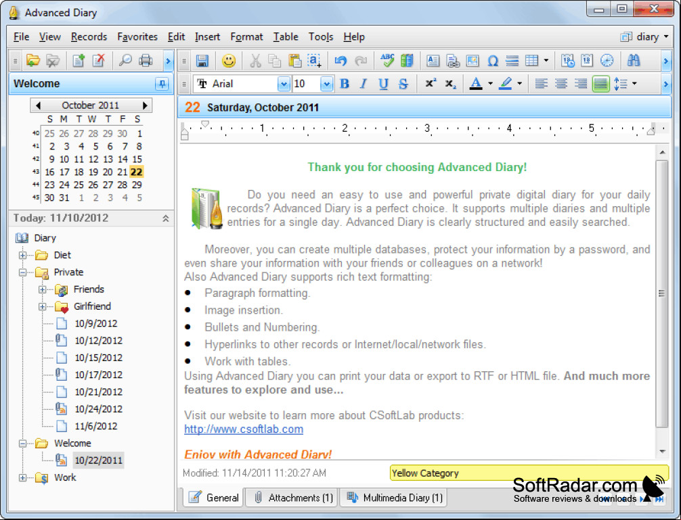Open the line spacing dropdown arrow
This screenshot has height=520, width=681.
634,84
